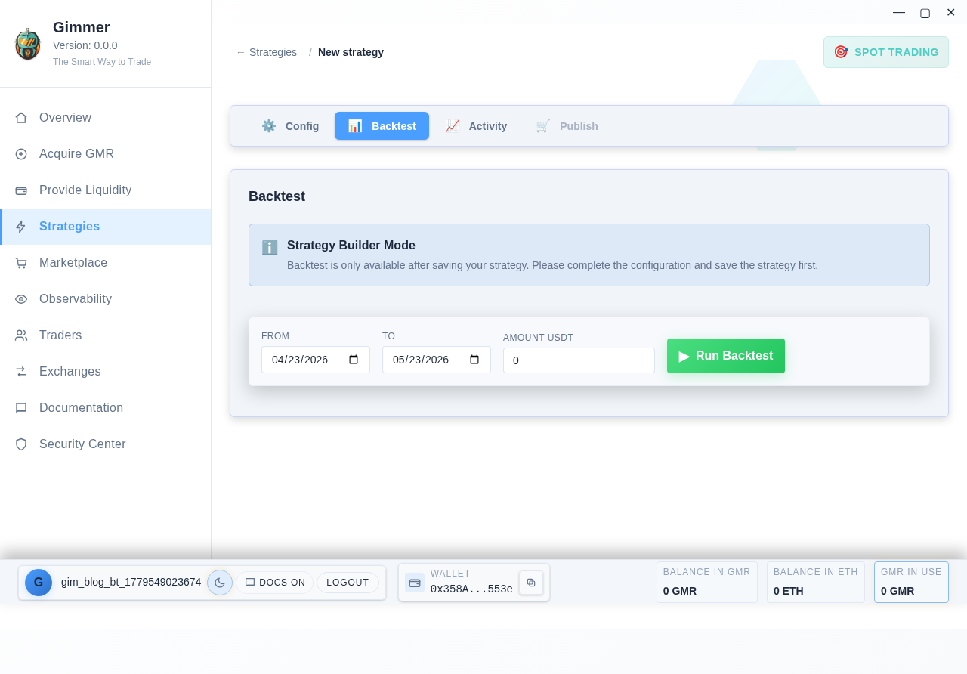The width and height of the screenshot is (967, 674).
Task: Click the Documentation book icon
Action: (x=21, y=408)
